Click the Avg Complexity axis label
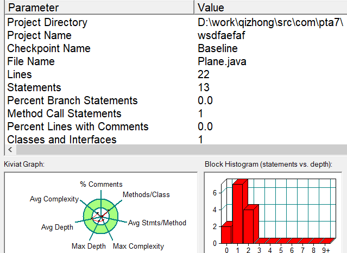The image size is (347, 253). click(x=54, y=199)
